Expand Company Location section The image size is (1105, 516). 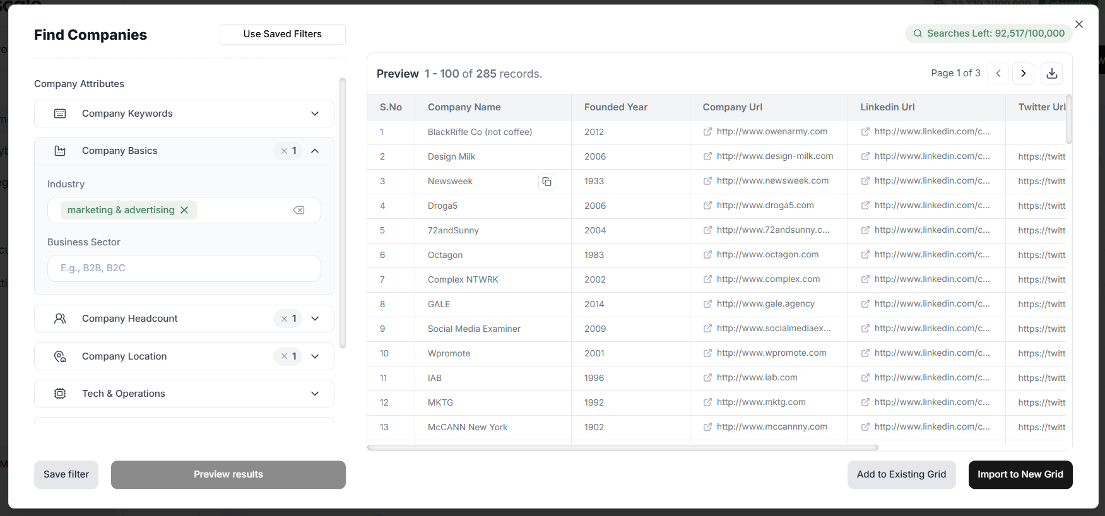315,356
